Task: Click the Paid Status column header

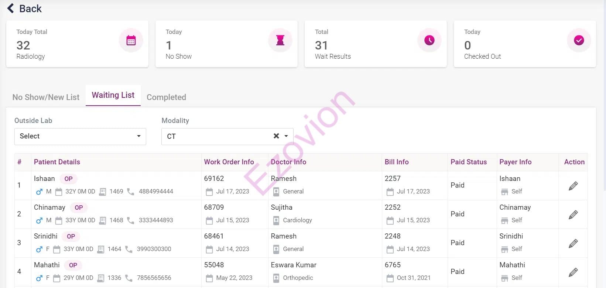Action: [x=468, y=162]
